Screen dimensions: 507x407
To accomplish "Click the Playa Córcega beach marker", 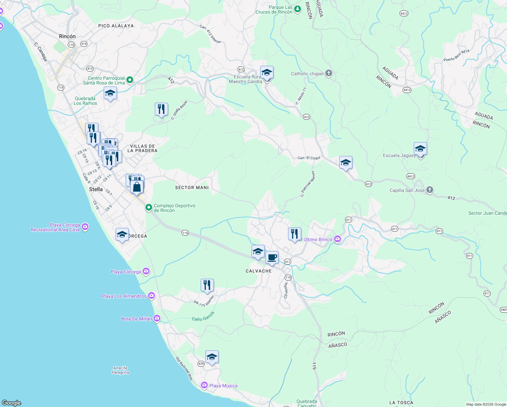I will 146,271.
